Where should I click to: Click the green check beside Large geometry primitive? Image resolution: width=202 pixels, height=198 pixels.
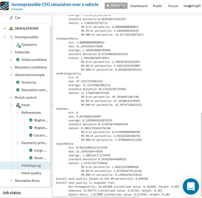tap(31, 150)
